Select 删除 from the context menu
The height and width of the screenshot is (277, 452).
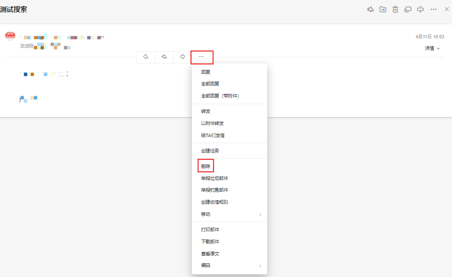[x=206, y=166]
